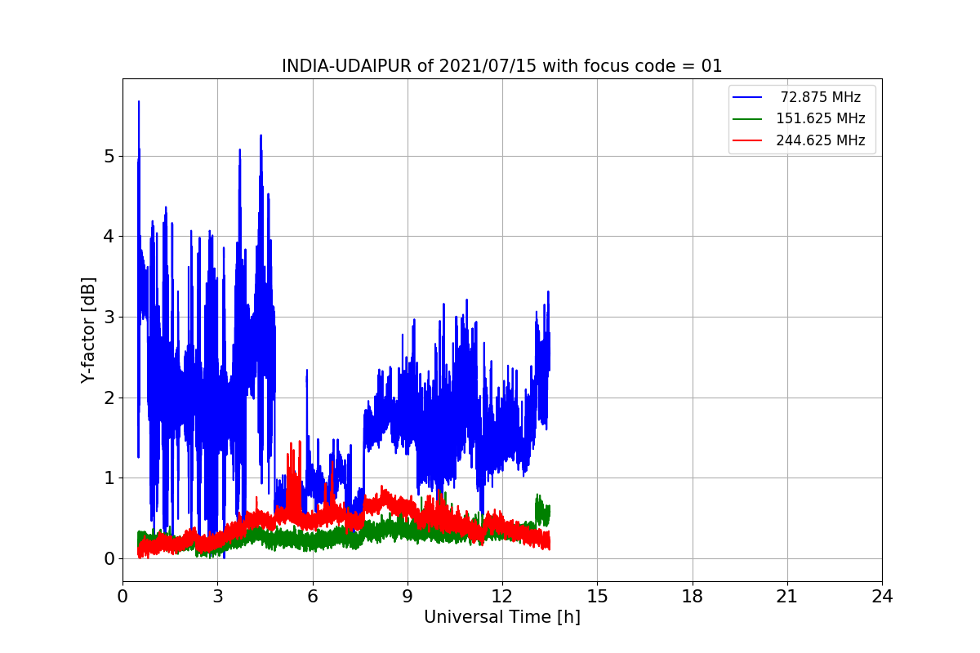This screenshot has width=980, height=653.
Task: Click y-axis tick label 1
Action: pos(109,478)
